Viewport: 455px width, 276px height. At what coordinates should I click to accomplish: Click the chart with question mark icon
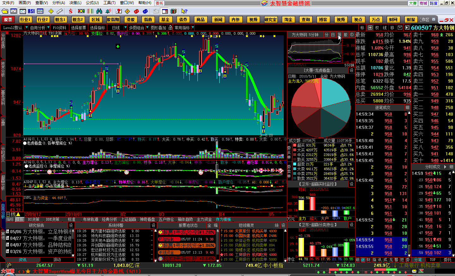pos(118,11)
